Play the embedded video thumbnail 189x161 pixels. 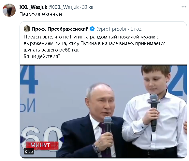(x=103, y=111)
